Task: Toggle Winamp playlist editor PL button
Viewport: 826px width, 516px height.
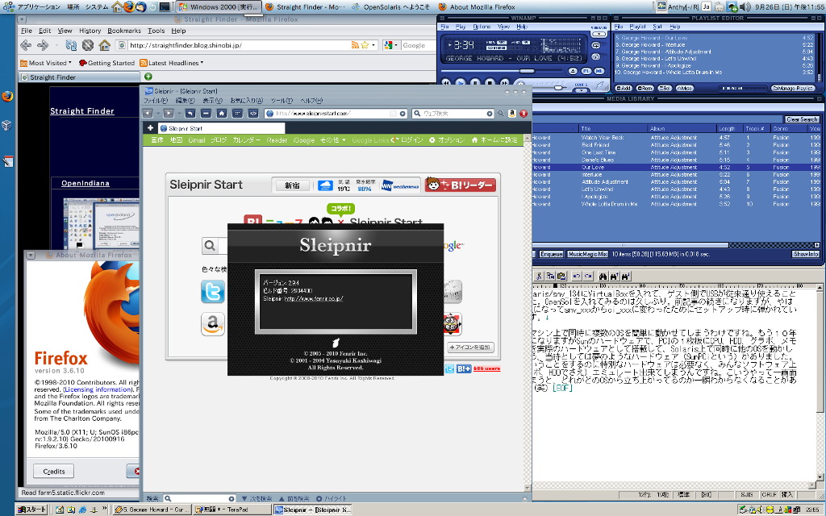Action: coord(586,71)
